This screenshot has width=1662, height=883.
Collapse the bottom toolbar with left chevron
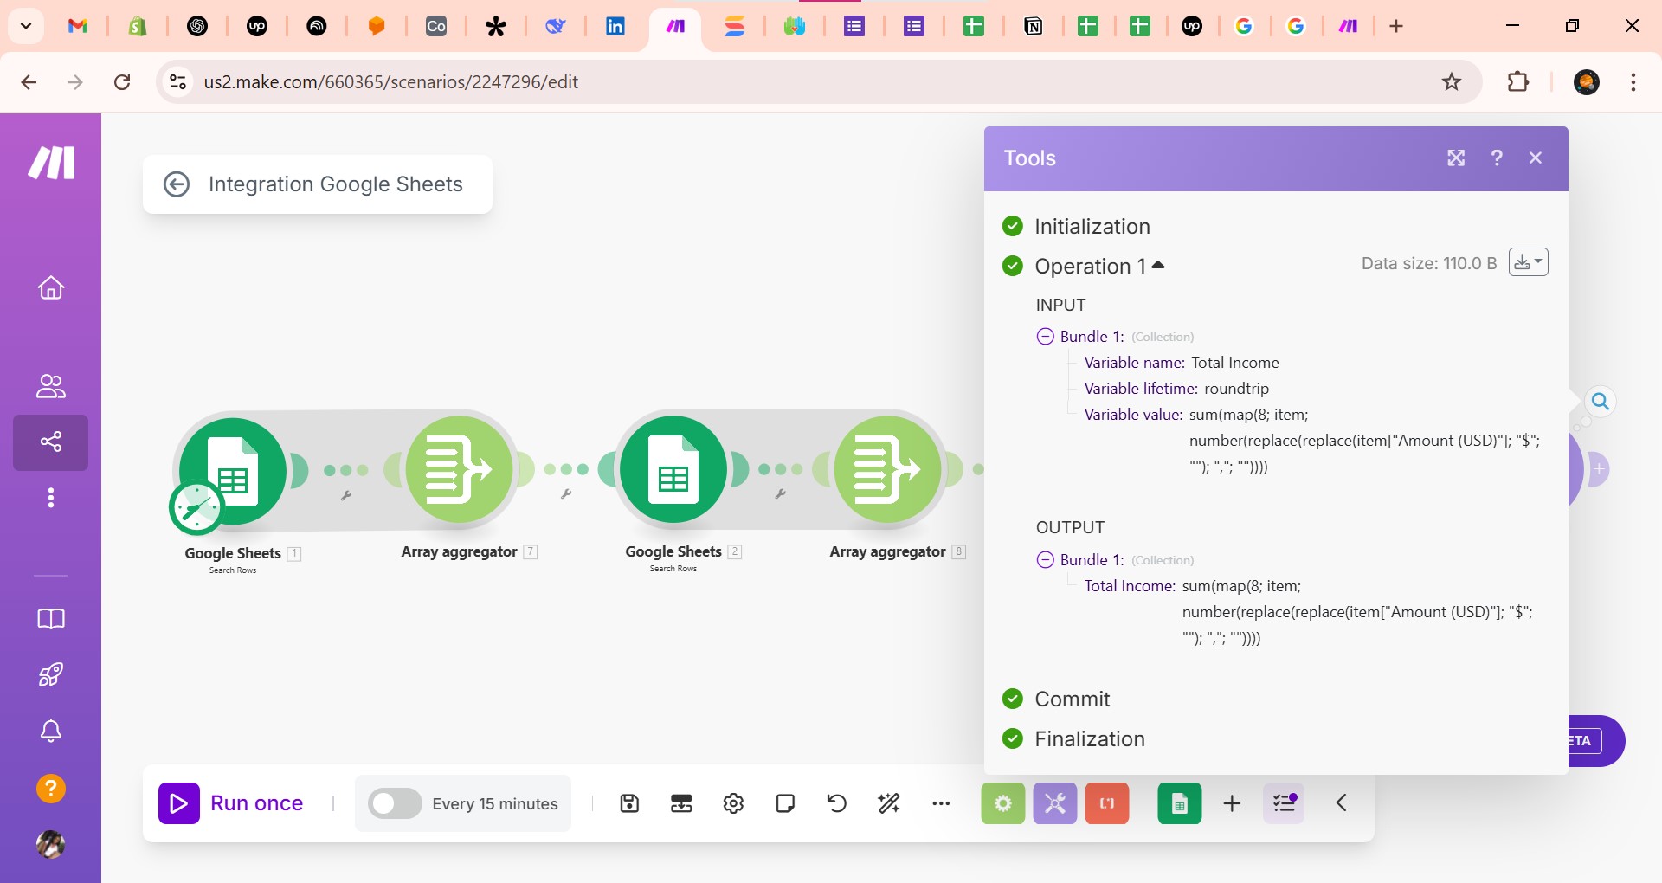click(x=1341, y=803)
